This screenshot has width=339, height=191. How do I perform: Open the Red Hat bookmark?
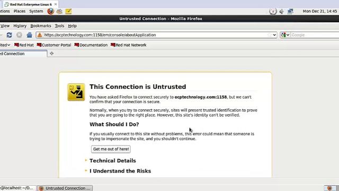point(24,45)
